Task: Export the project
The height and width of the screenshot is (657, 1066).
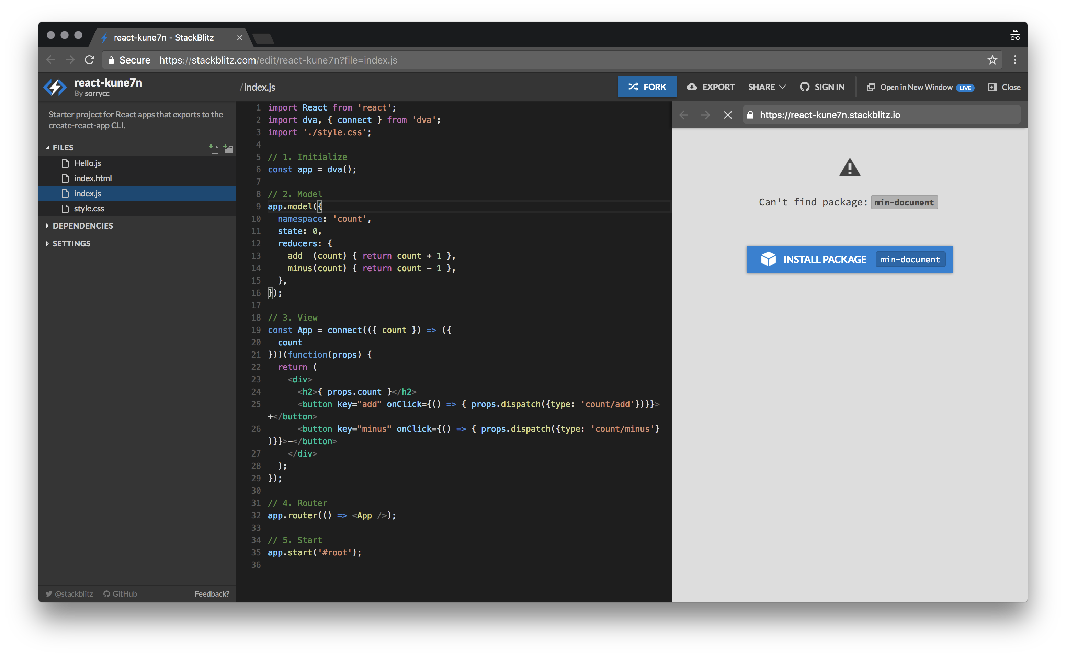Action: click(710, 87)
